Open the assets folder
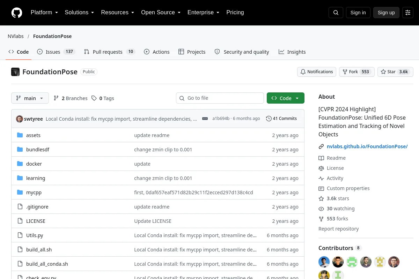 tap(33, 135)
